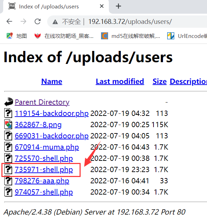This screenshot has width=207, height=223.
Task: Sort listing by Last modified
Action: [x=120, y=81]
